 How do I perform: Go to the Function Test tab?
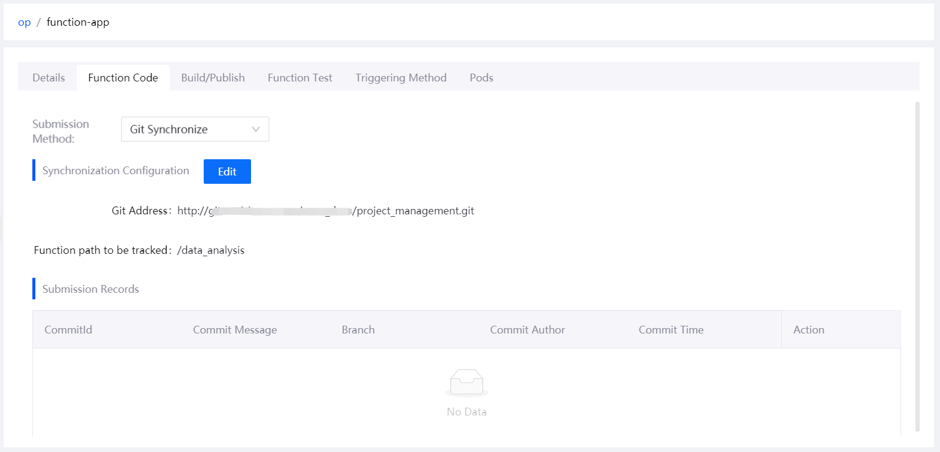click(300, 78)
